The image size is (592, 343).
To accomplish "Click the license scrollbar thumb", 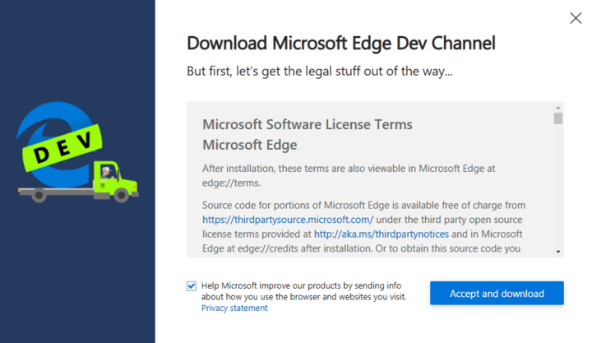I will pyautogui.click(x=558, y=118).
